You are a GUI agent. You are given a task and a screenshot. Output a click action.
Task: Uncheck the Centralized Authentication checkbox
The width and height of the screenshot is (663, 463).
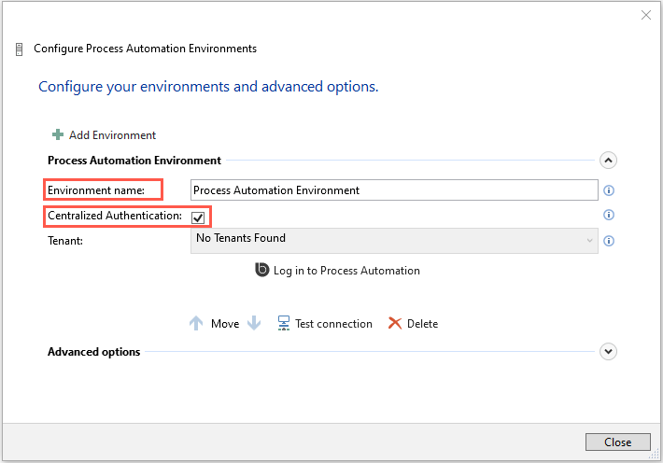(x=198, y=217)
